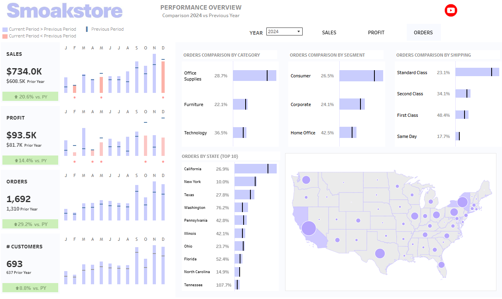Click the # CUSTOMERS 693 value
The height and width of the screenshot is (299, 502).
[14, 264]
